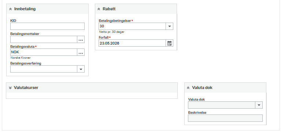The width and height of the screenshot is (281, 132).
Task: Open the Valuta dok dropdown arrow
Action: (x=259, y=105)
